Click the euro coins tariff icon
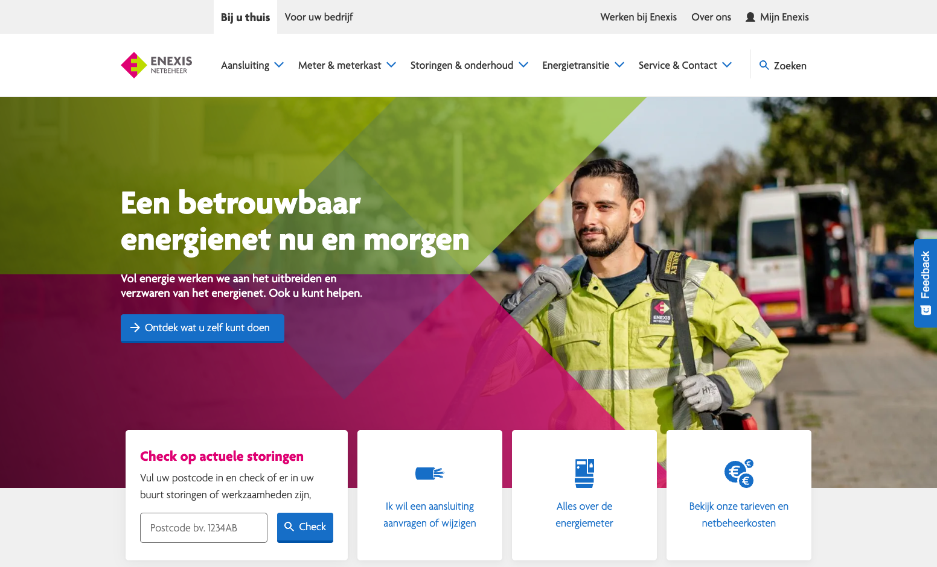 739,474
